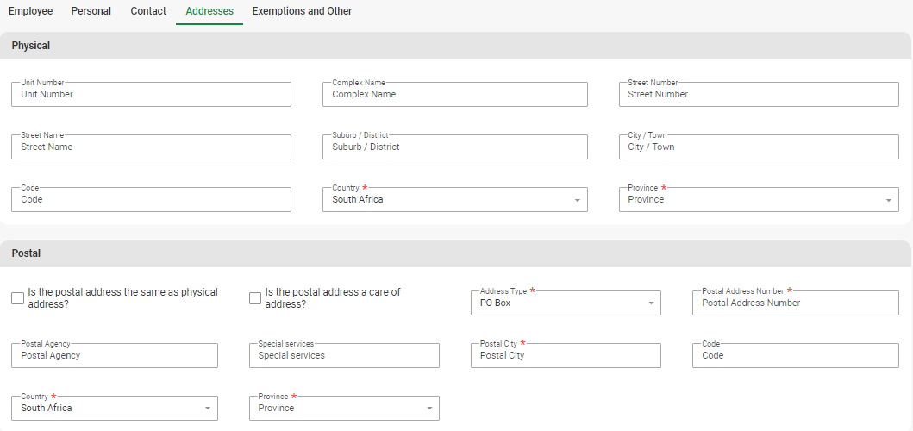Focus the City / Town field

click(759, 147)
